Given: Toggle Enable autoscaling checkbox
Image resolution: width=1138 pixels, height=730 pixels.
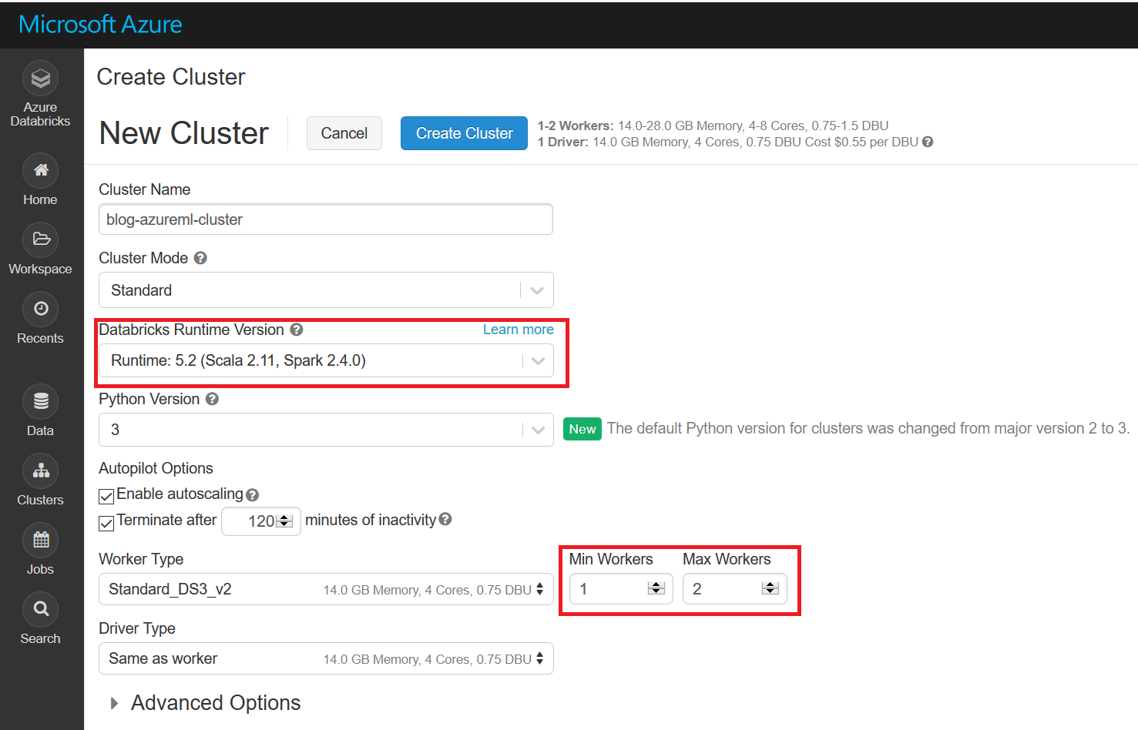Looking at the screenshot, I should pyautogui.click(x=106, y=497).
